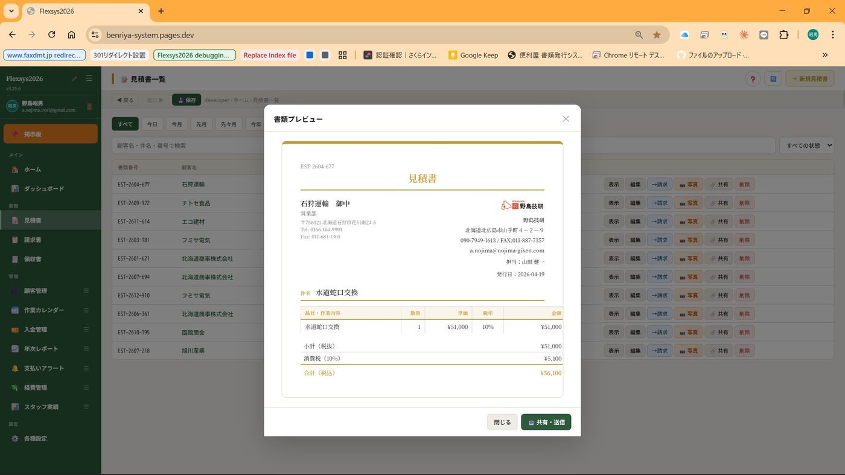Click the EST-2607-218 document number

(x=133, y=351)
